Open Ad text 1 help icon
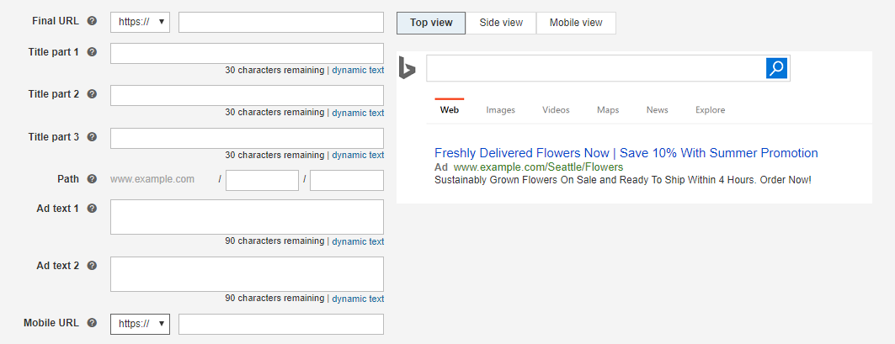Image resolution: width=895 pixels, height=344 pixels. pos(92,209)
